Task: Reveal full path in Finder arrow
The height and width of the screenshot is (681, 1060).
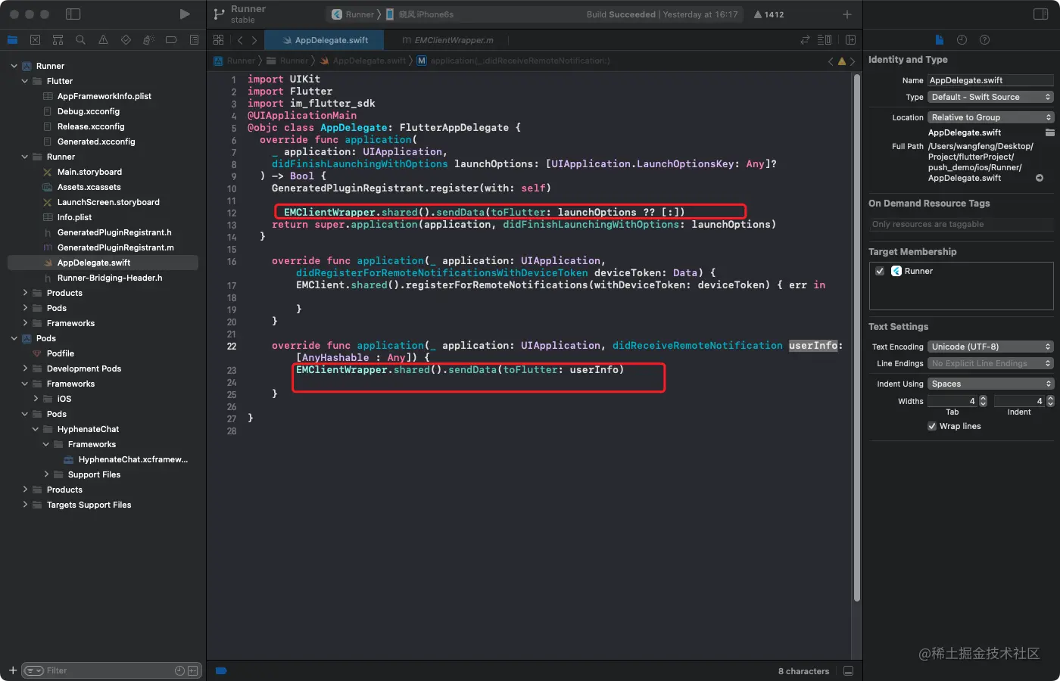Action: 1040,178
